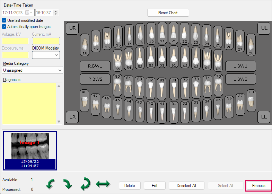This screenshot has width=272, height=194.
Task: Increase time taken with up spinner
Action: coord(56,11)
